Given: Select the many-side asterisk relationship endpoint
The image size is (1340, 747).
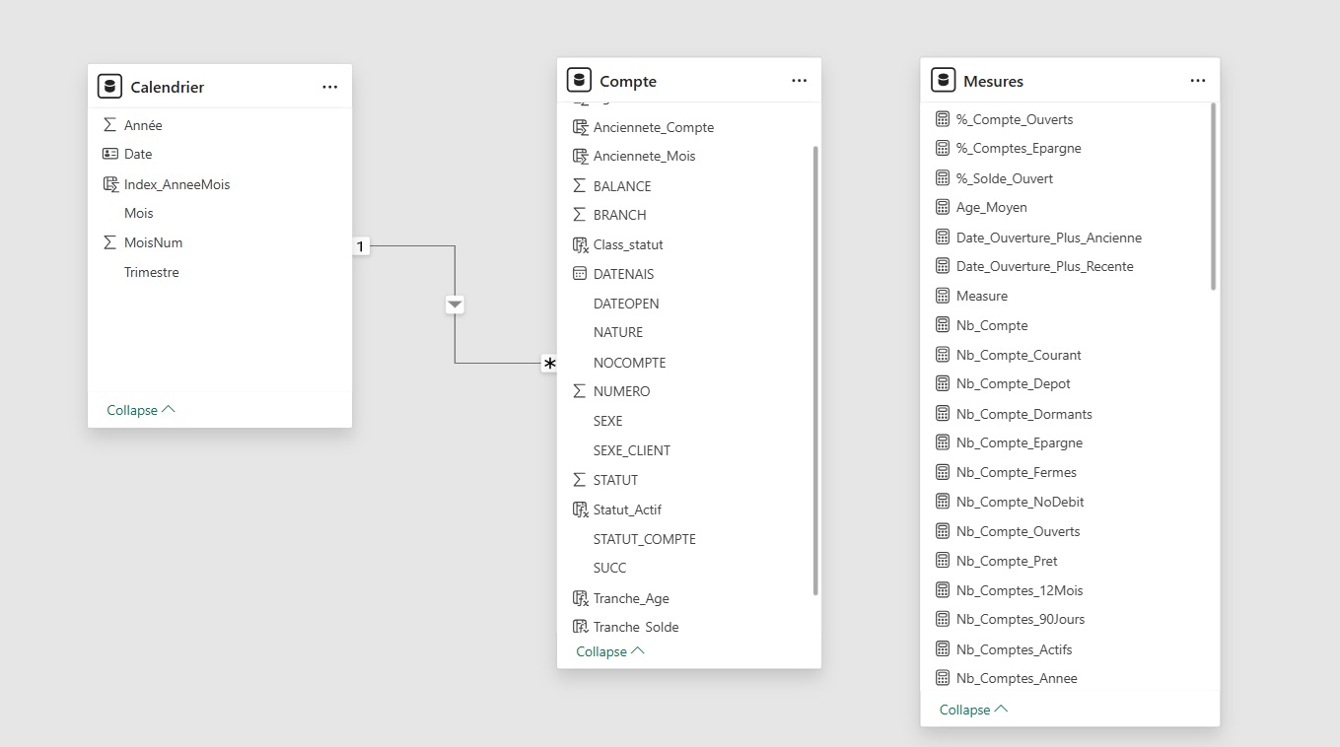Looking at the screenshot, I should coord(549,364).
